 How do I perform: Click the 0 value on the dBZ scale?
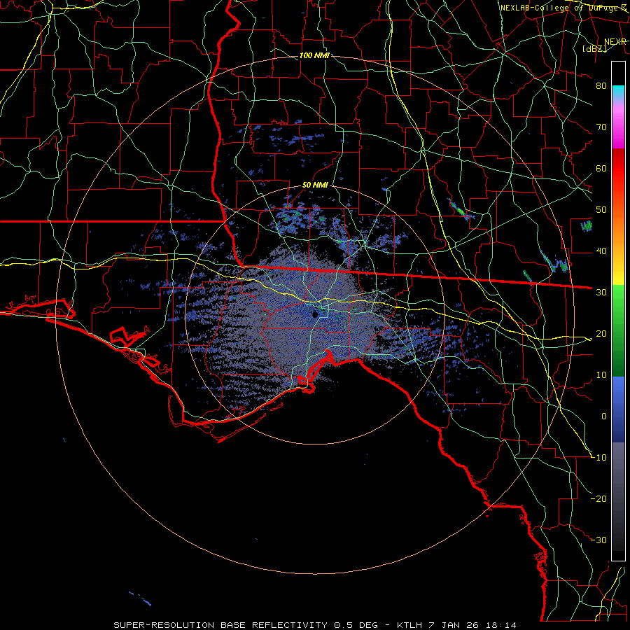point(604,416)
